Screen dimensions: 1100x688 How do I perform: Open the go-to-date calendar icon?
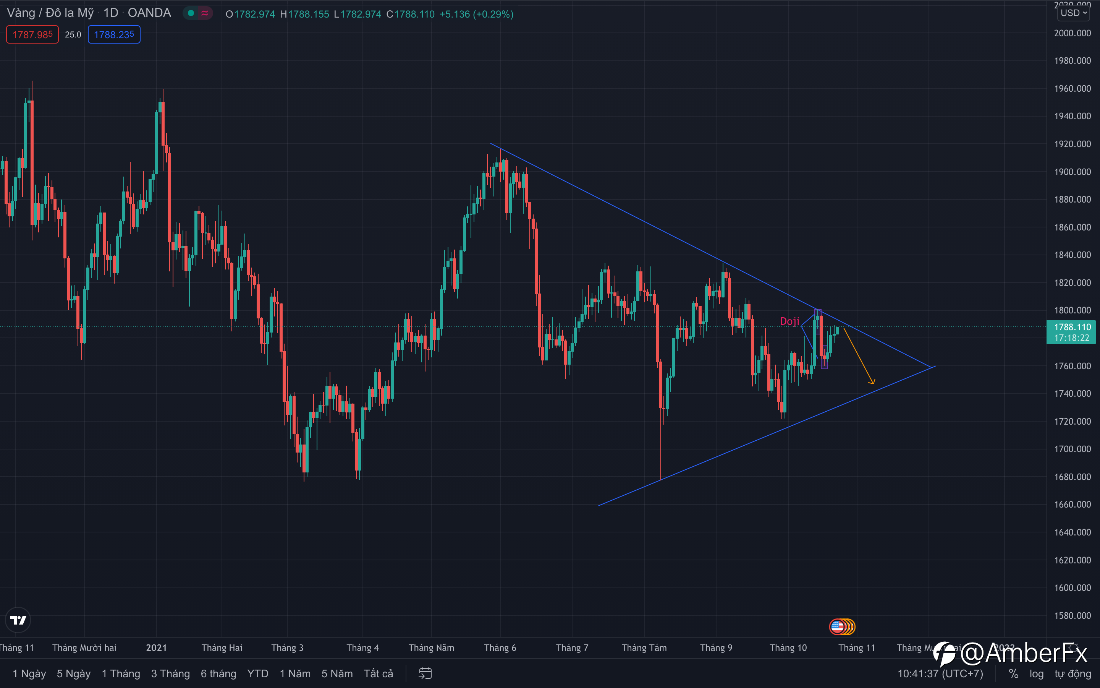pyautogui.click(x=425, y=673)
